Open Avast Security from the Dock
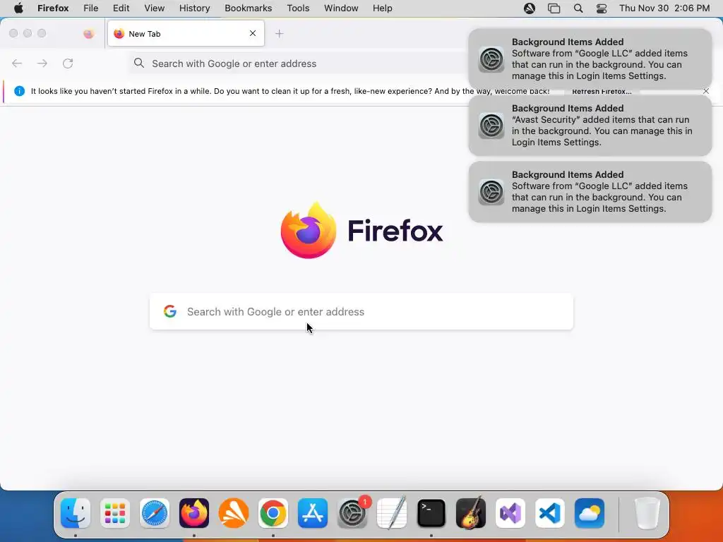This screenshot has width=723, height=542. (x=234, y=513)
